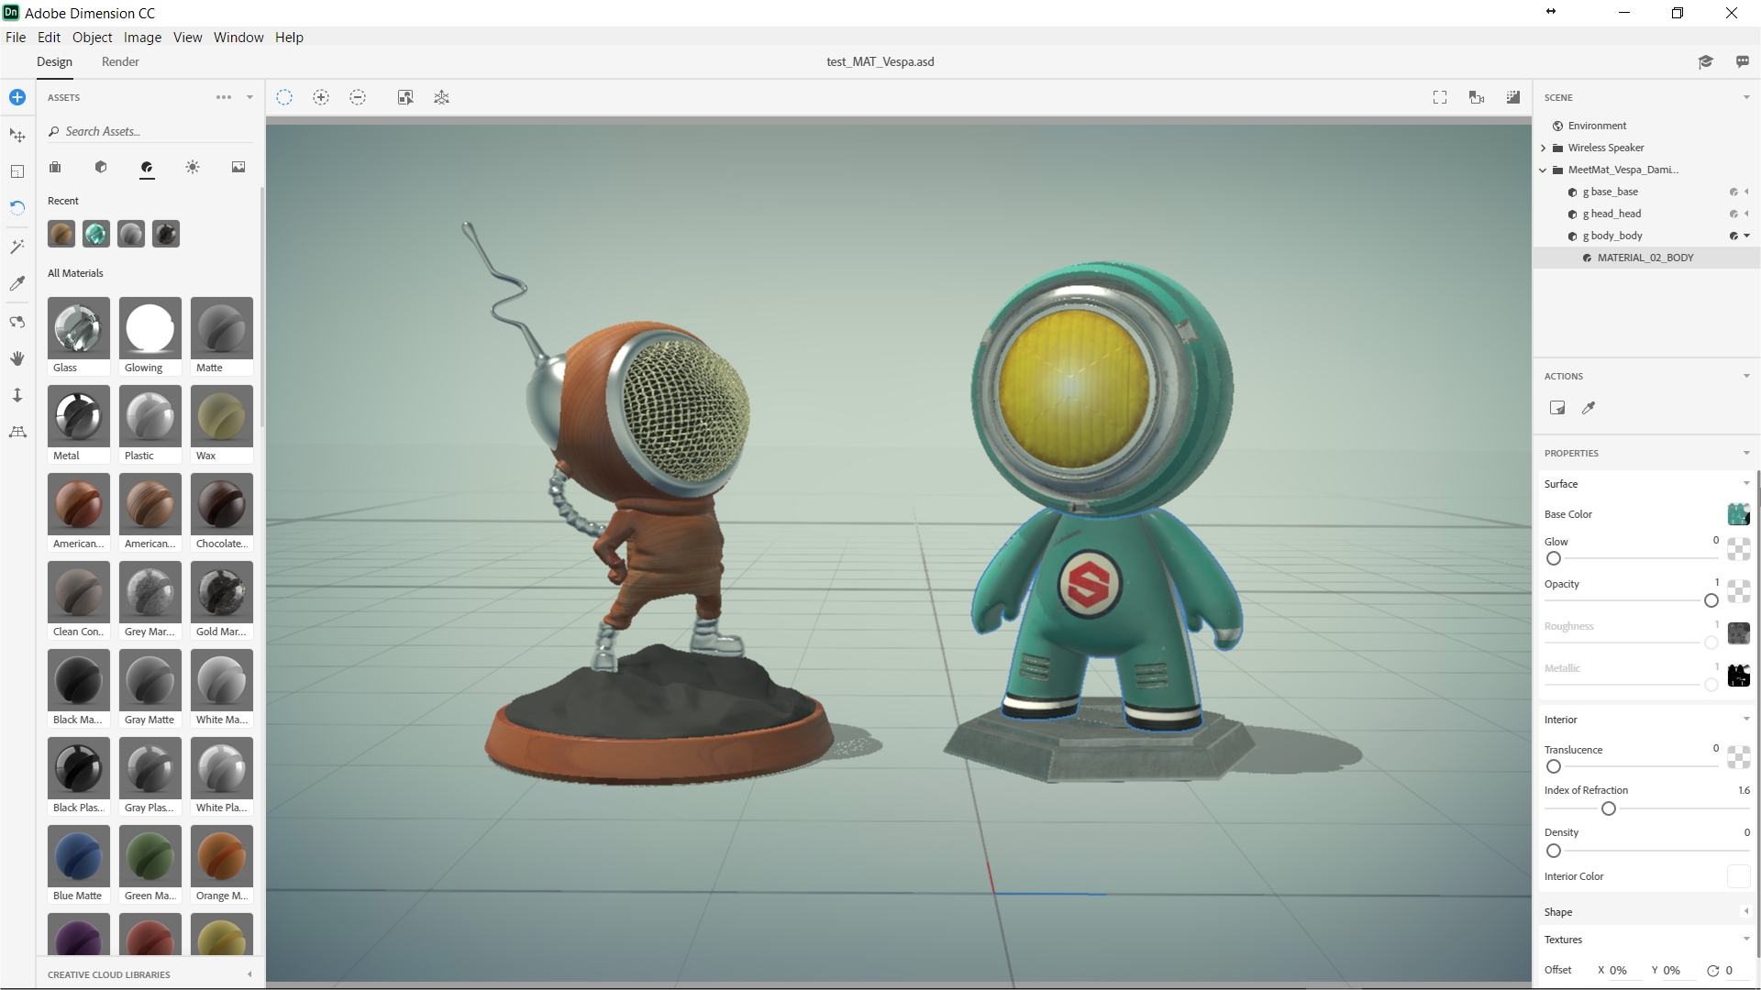
Task: Collapse the Properties panel arrow
Action: pos(1746,453)
